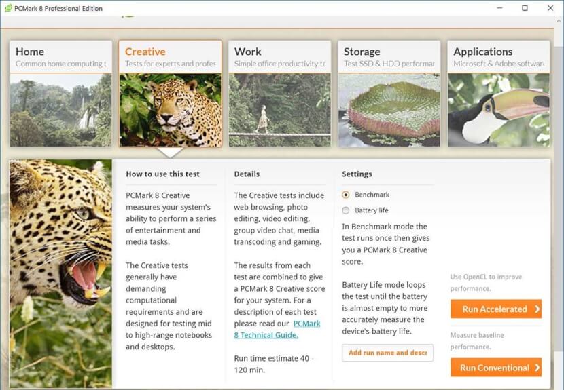Select the Benchmark radio button
This screenshot has width=564, height=390.
[346, 195]
